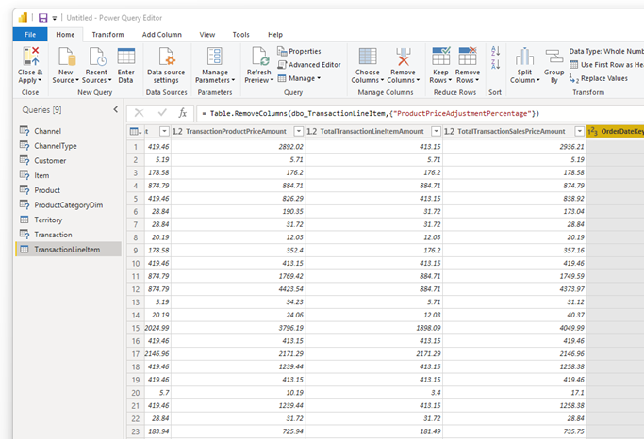Click the Refresh Preview icon
The image size is (644, 439).
tap(260, 57)
